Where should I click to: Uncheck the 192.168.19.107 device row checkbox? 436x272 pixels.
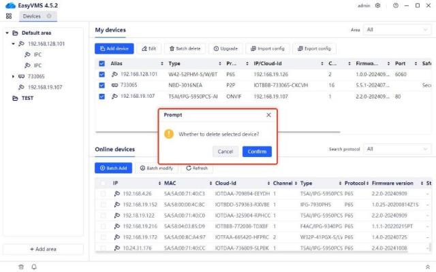click(x=102, y=96)
